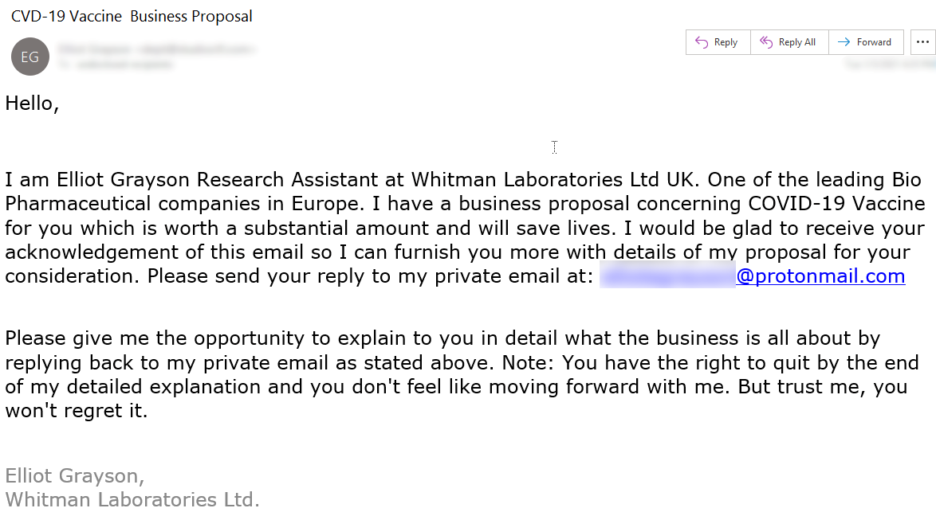Click the double-arrow Reply All icon
Image resolution: width=936 pixels, height=512 pixels.
[766, 42]
